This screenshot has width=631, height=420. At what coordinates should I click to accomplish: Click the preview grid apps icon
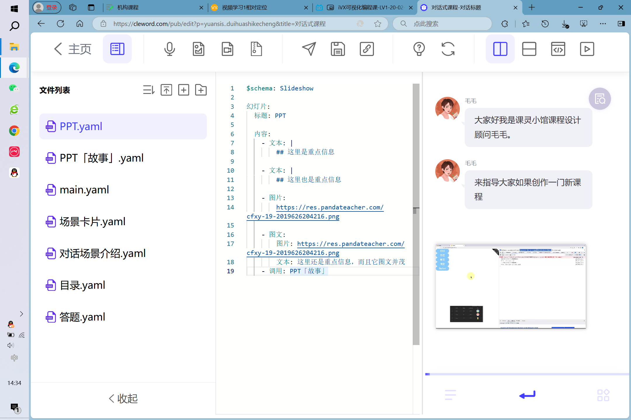603,395
